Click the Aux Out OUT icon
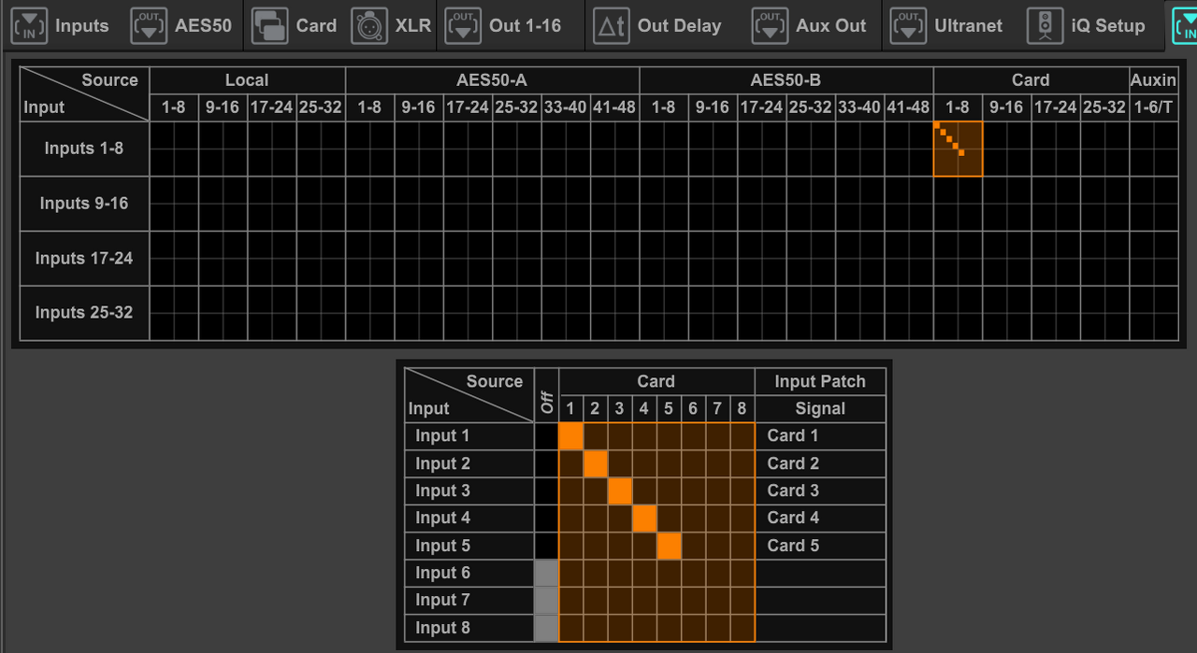This screenshot has width=1197, height=653. click(x=770, y=26)
